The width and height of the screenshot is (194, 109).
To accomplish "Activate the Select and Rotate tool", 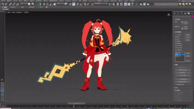I will click(x=47, y=4).
